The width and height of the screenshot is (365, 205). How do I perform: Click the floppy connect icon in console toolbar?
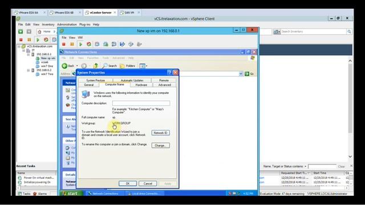(x=122, y=44)
